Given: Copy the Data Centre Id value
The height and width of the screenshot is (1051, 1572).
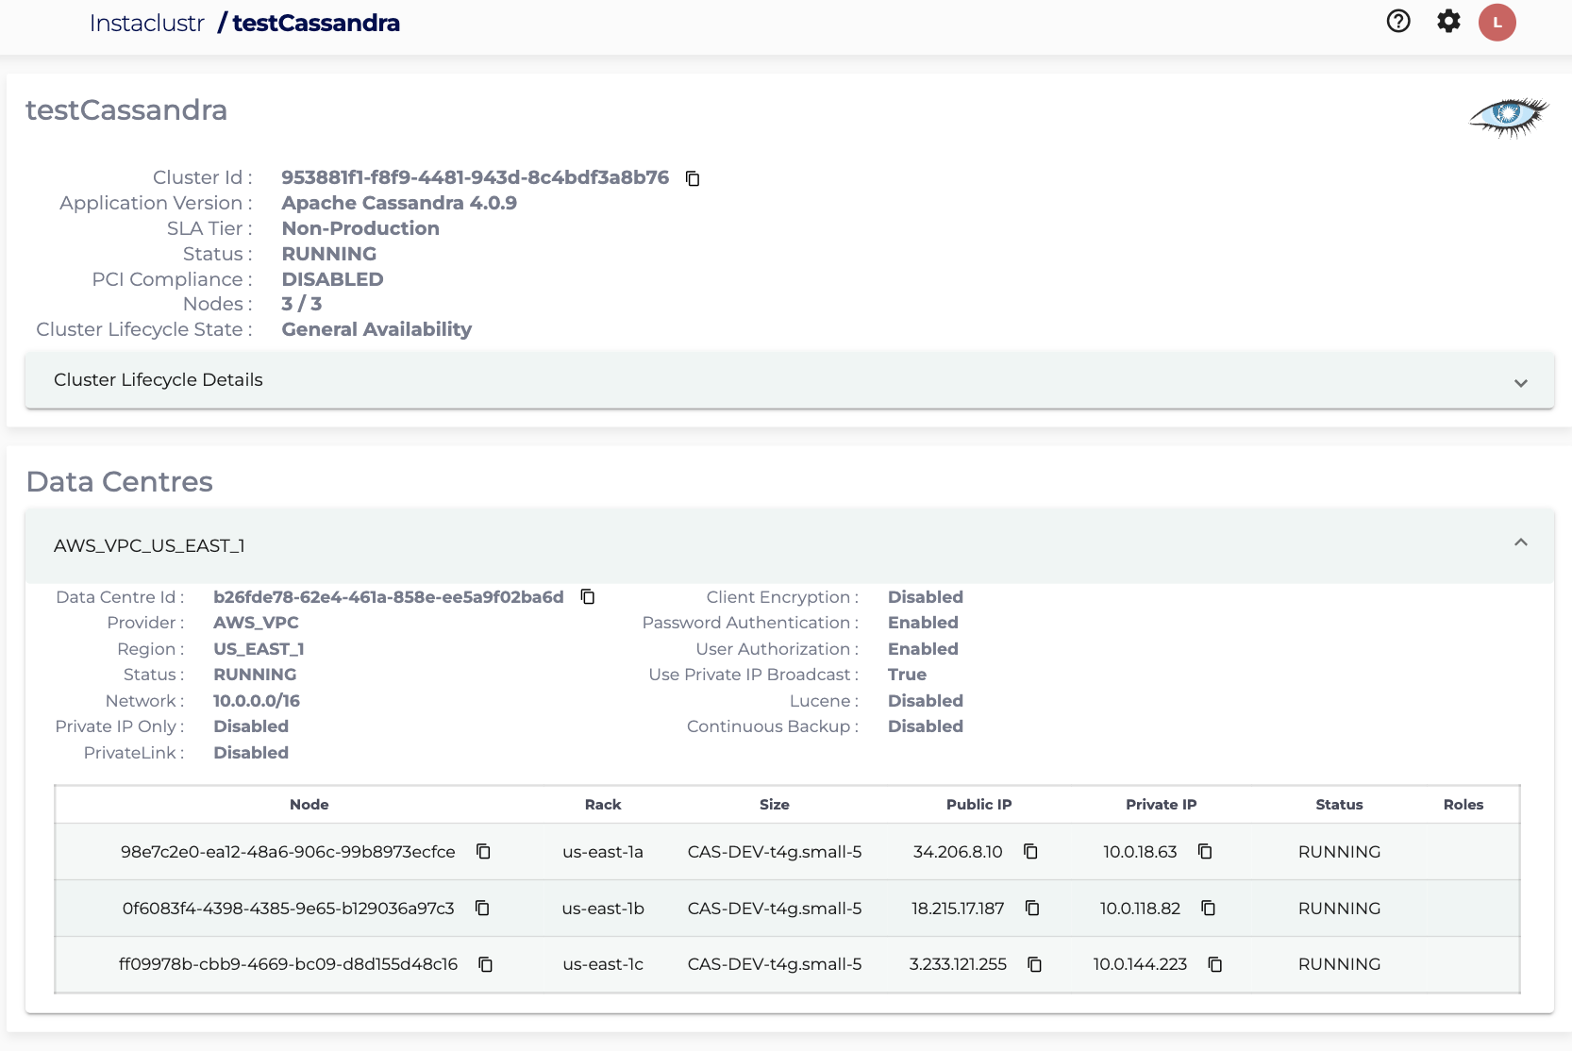Looking at the screenshot, I should (588, 596).
